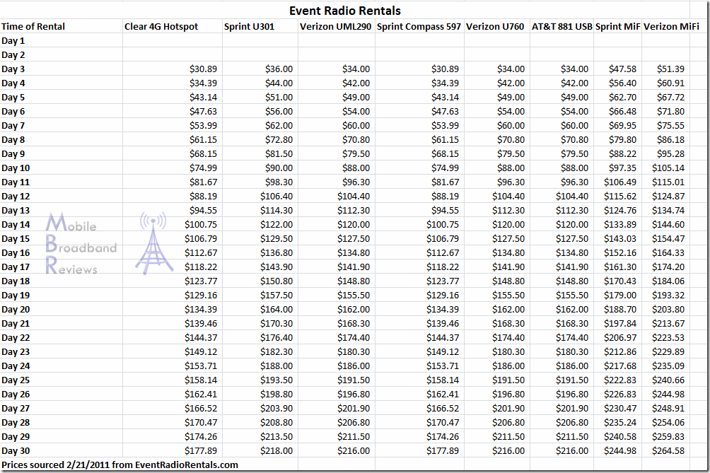Click $56.00 in the Sprint U301 Day 6 row

pyautogui.click(x=279, y=111)
